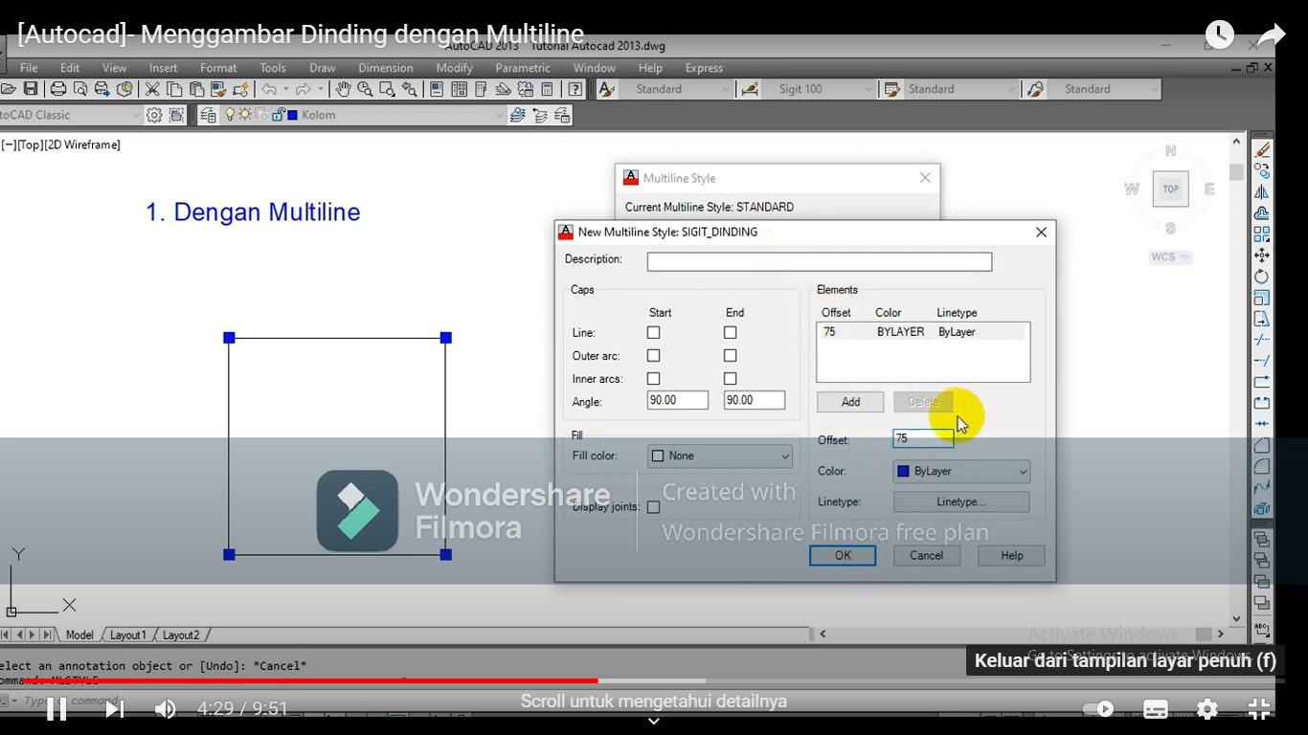This screenshot has width=1308, height=735.
Task: Open the Format menu
Action: point(218,68)
